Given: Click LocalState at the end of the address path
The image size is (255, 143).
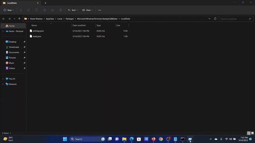Looking at the screenshot, I should (x=126, y=19).
